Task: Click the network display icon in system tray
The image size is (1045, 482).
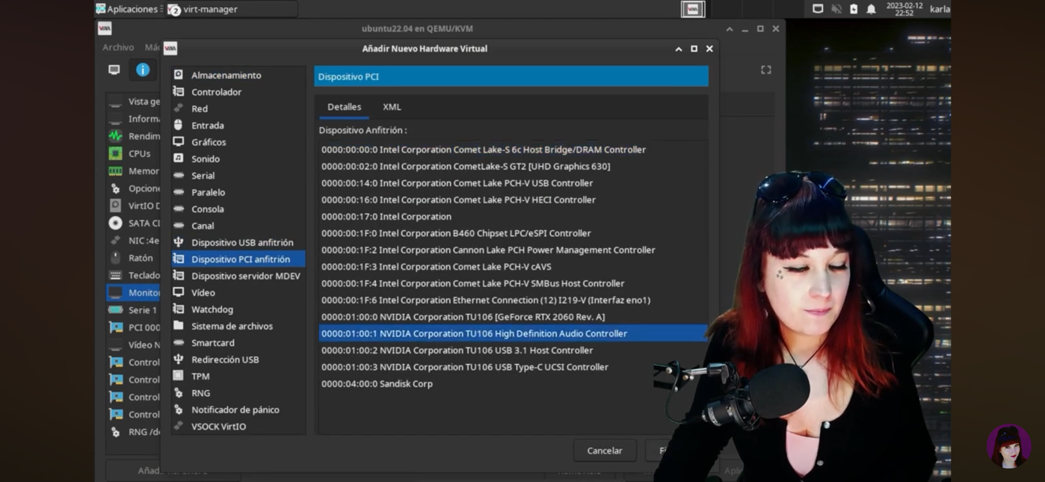Action: 818,9
